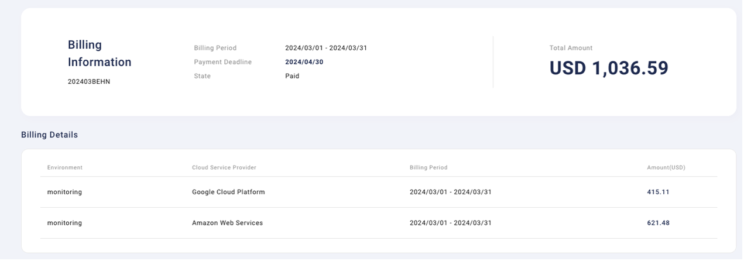744x261 pixels.
Task: Click the Billing Information heading
Action: click(x=100, y=53)
